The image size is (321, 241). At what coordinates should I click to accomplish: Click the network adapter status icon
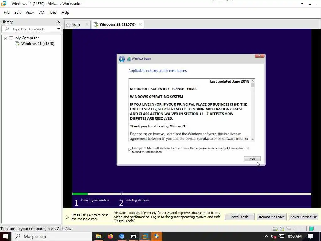click(x=289, y=228)
